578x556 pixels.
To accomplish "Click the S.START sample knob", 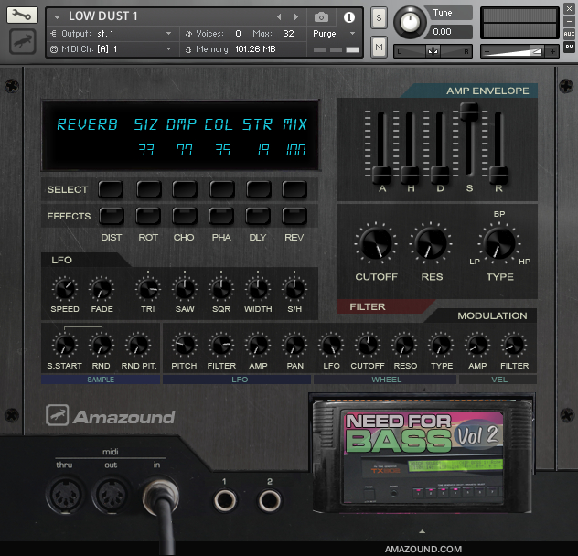I will 65,345.
